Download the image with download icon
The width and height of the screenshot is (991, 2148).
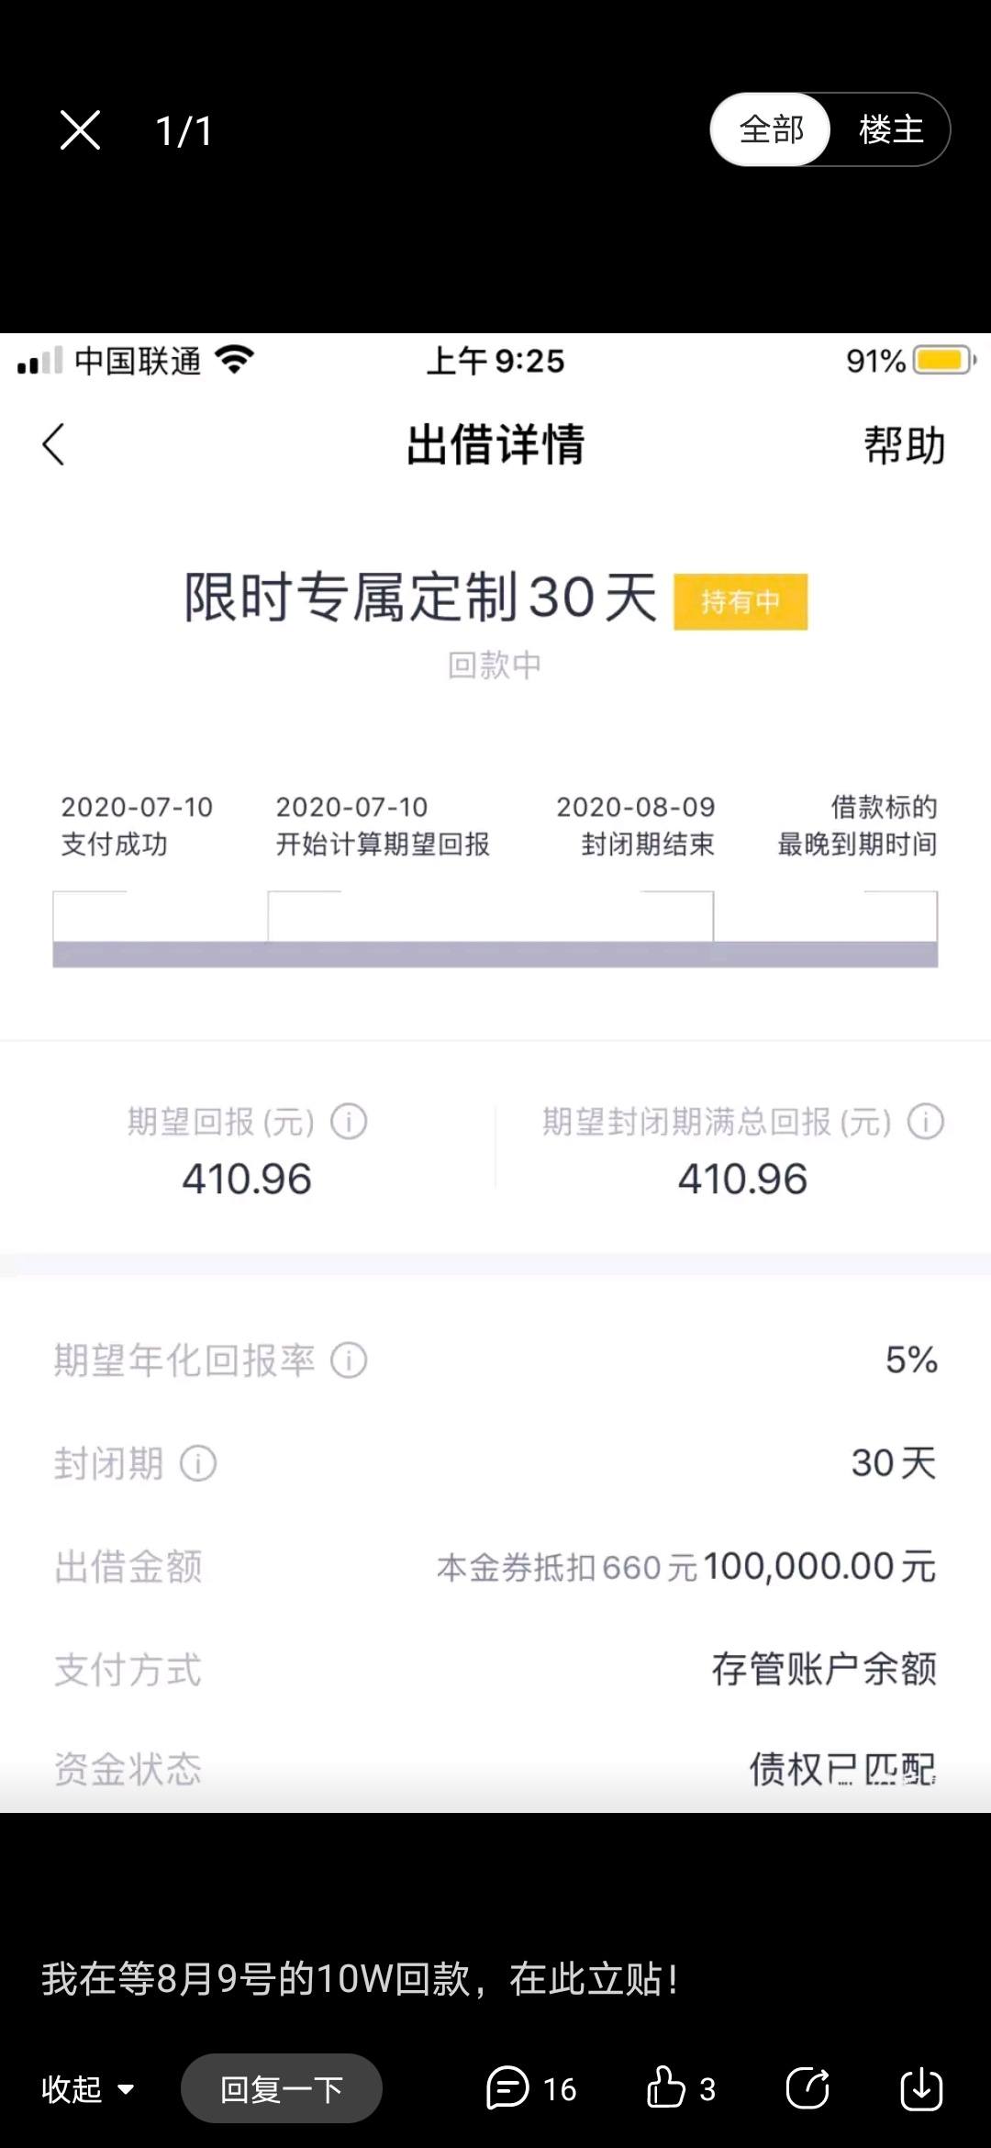(x=921, y=2088)
